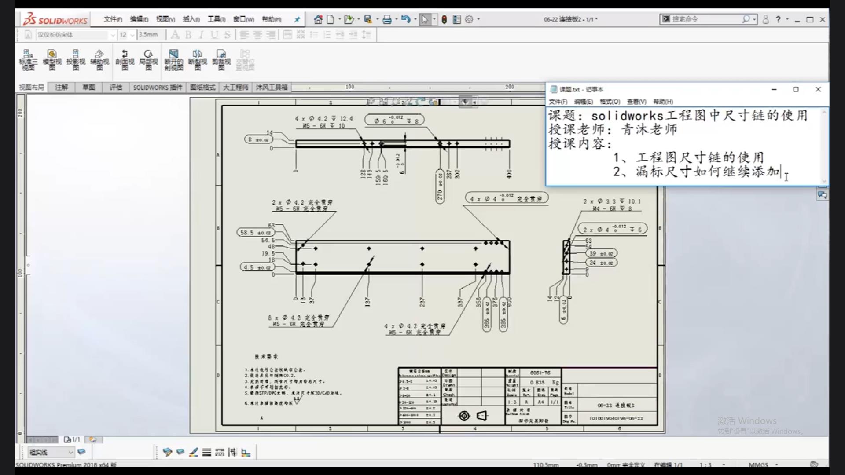Open the Options gear icon

[x=469, y=19]
